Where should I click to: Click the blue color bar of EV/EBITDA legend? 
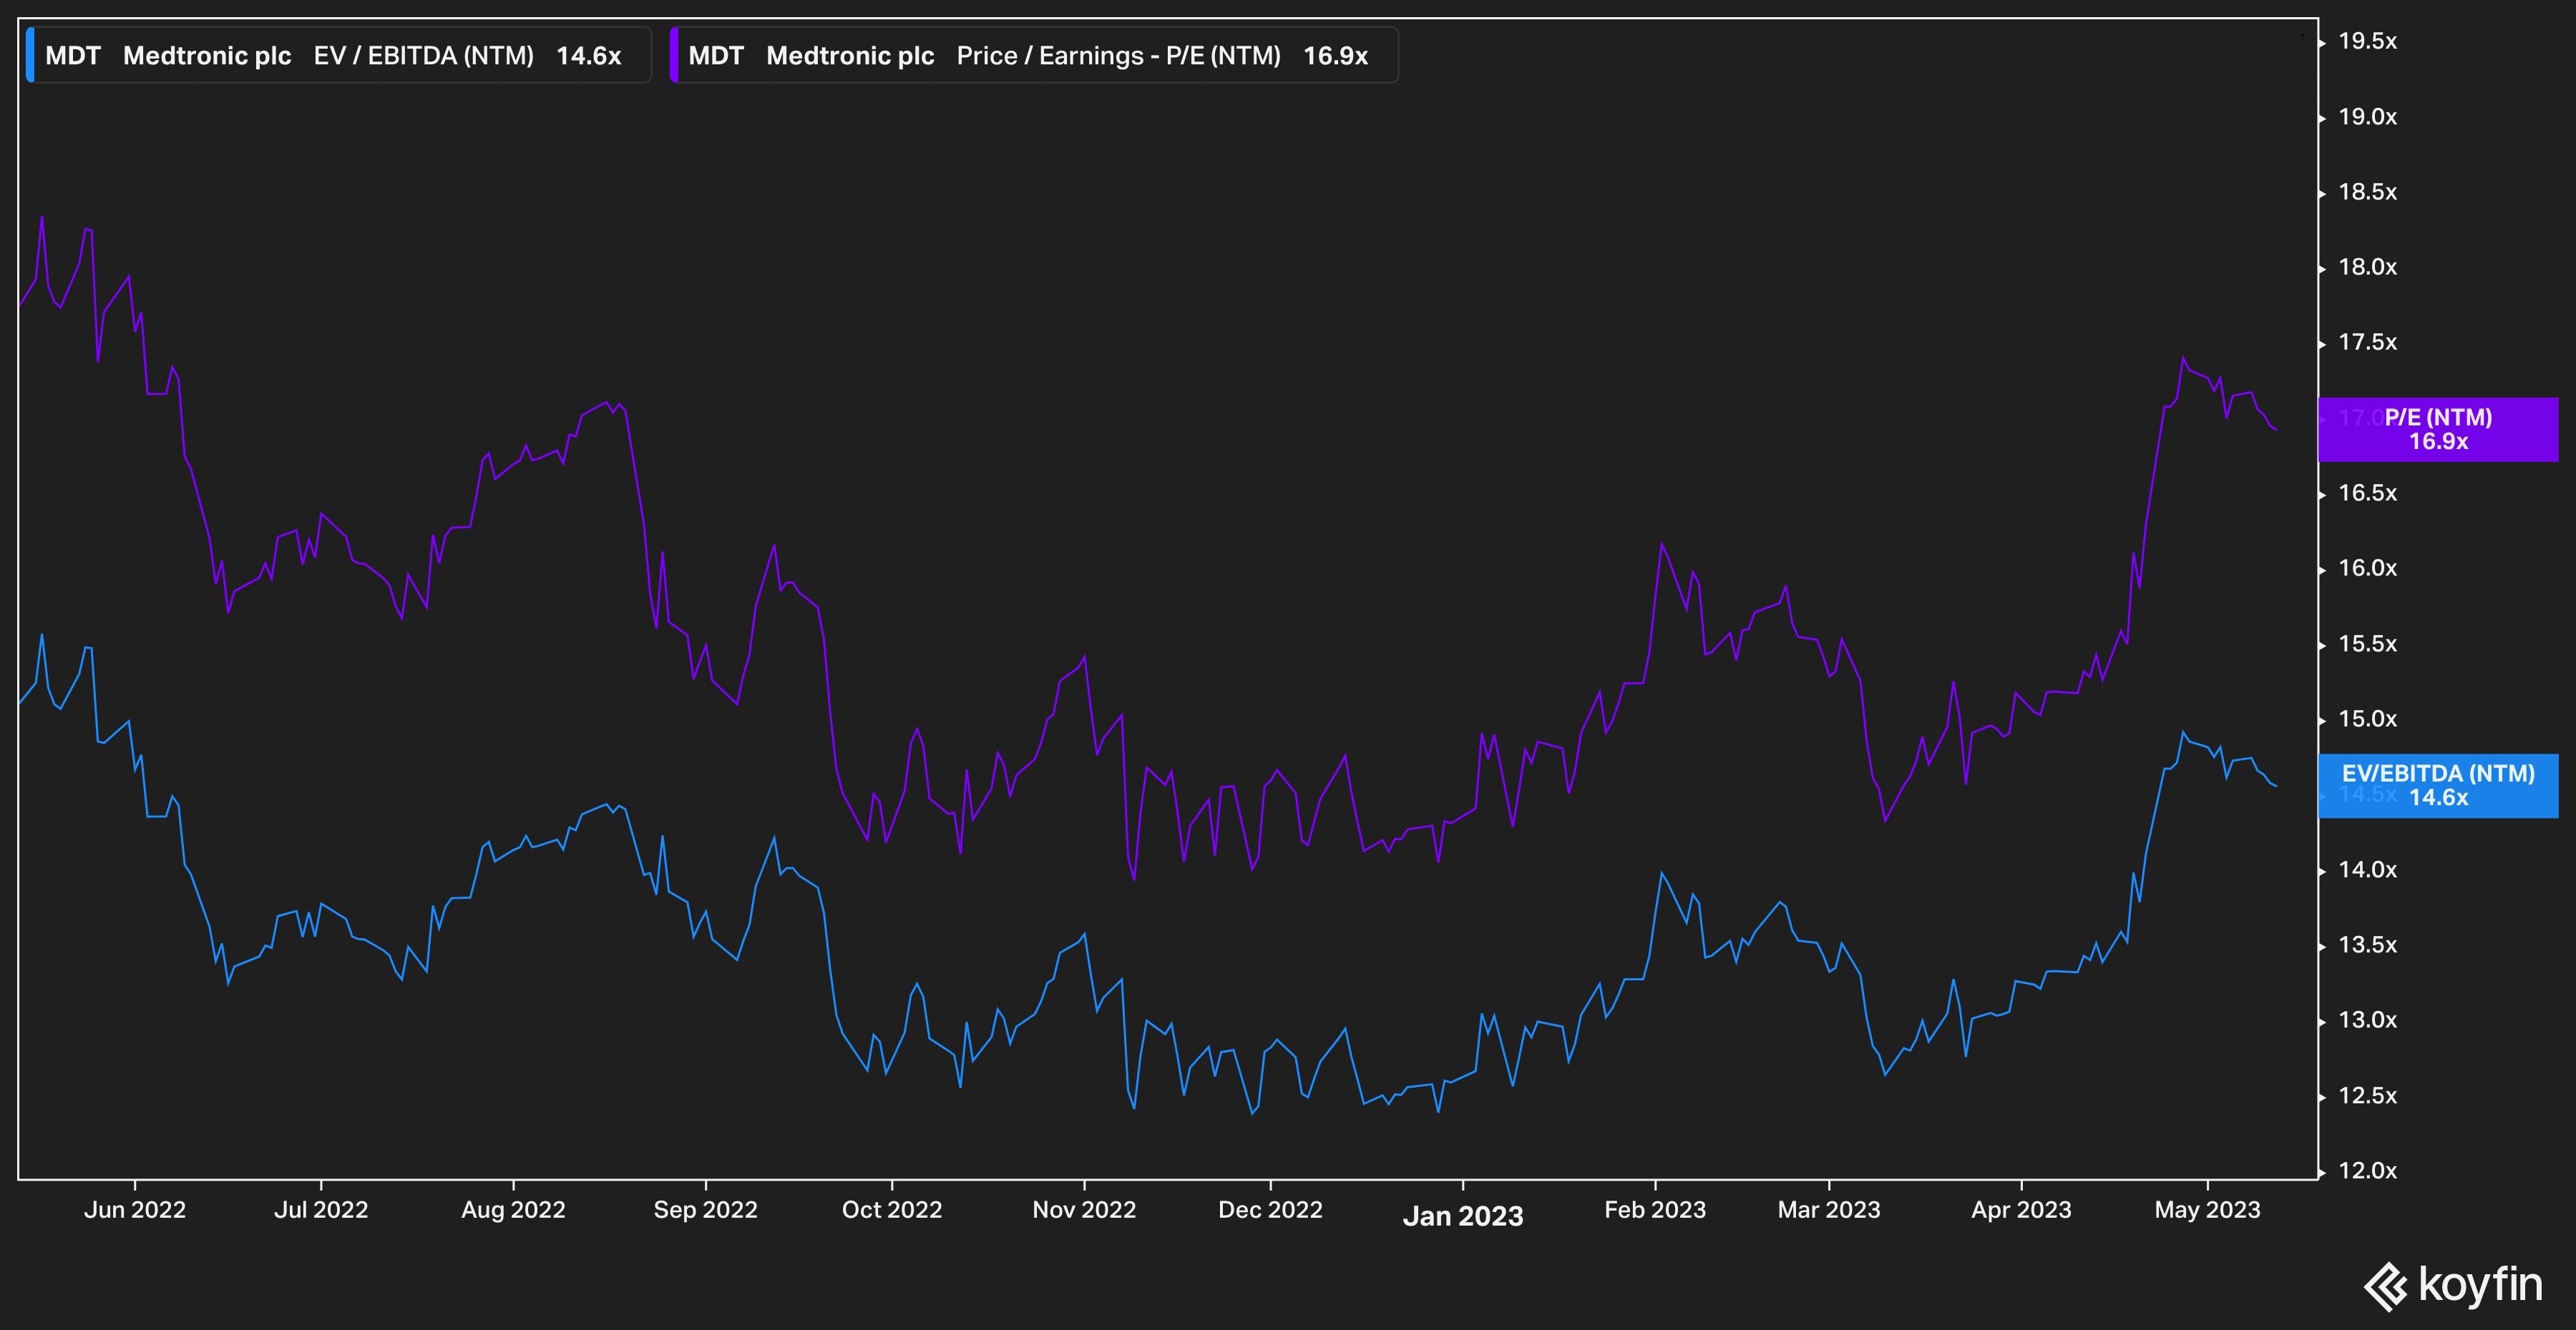[x=30, y=55]
